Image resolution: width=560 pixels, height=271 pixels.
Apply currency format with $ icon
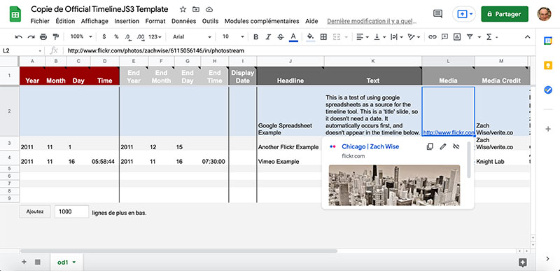click(x=104, y=37)
